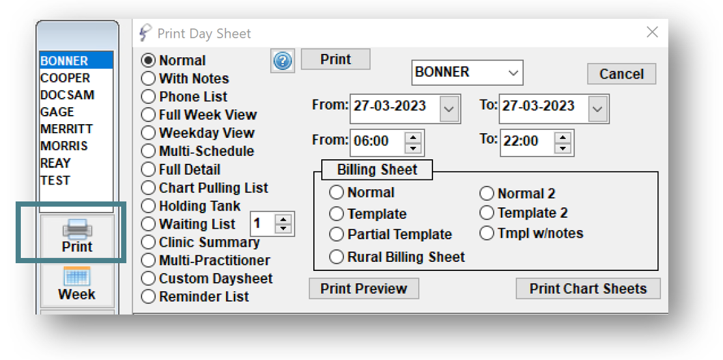Select Billing Sheet Normal radio button
The image size is (723, 360).
pos(337,192)
